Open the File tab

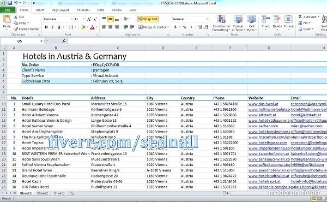coord(8,10)
